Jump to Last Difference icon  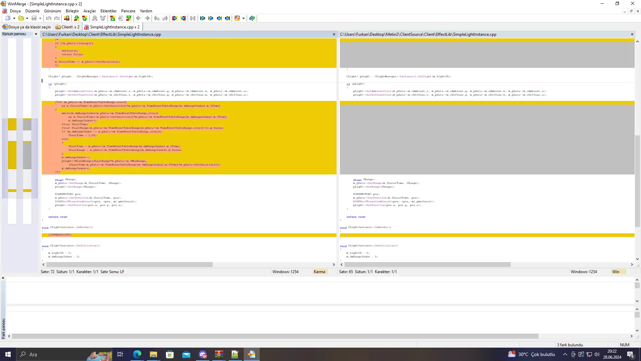tap(129, 18)
